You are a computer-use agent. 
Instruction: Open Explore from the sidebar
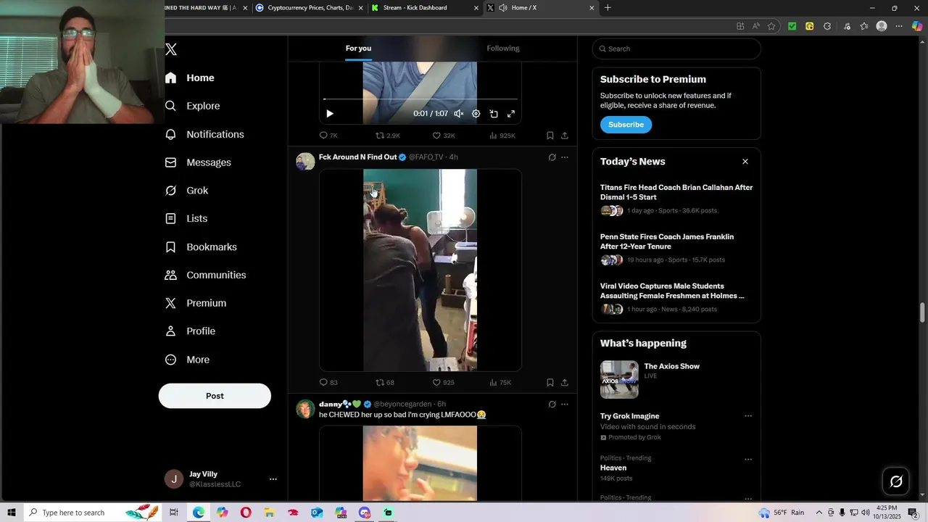(x=192, y=106)
